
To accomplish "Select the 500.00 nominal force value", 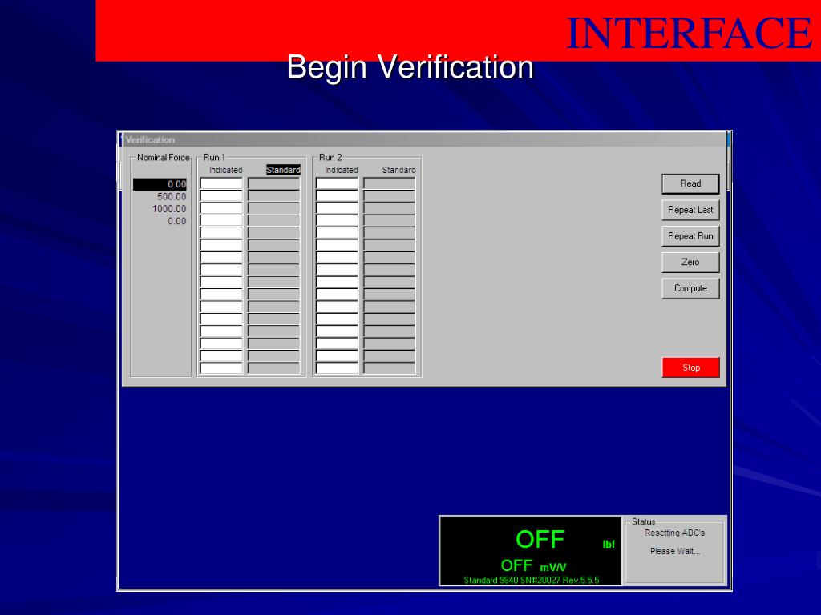I will click(x=172, y=197).
